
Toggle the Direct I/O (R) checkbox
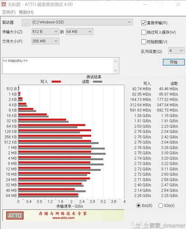144,23
